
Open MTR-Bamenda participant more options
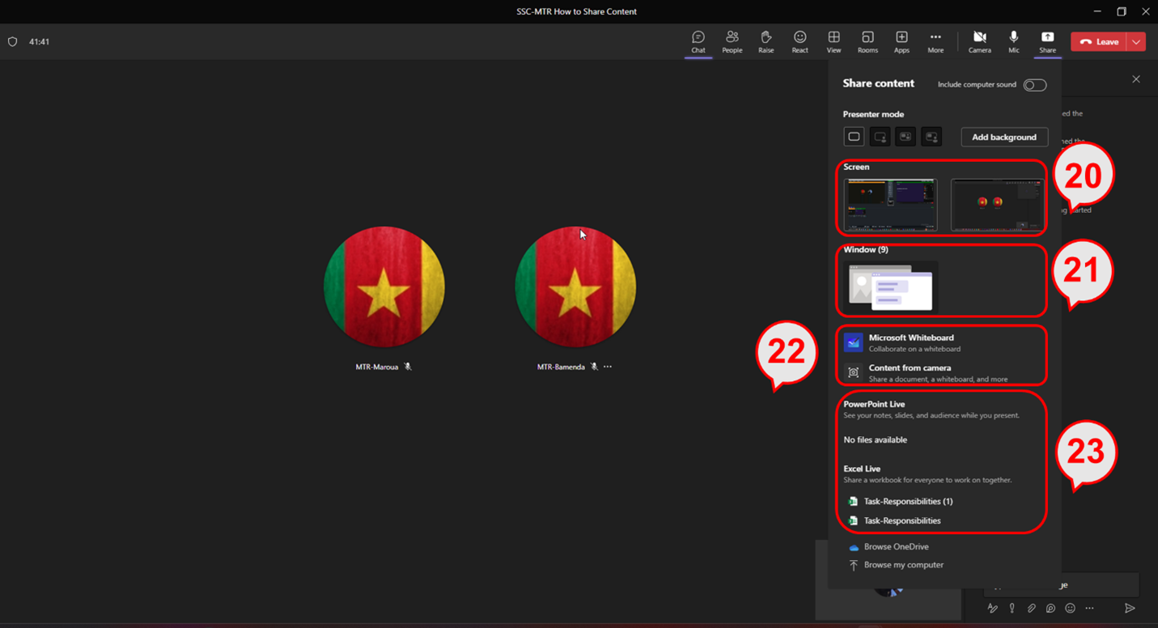tap(608, 367)
